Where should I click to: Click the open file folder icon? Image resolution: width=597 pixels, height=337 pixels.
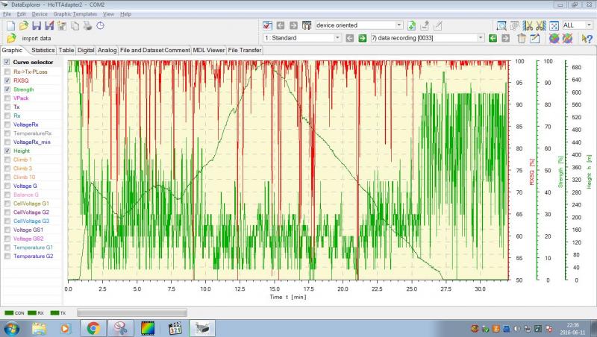(24, 25)
